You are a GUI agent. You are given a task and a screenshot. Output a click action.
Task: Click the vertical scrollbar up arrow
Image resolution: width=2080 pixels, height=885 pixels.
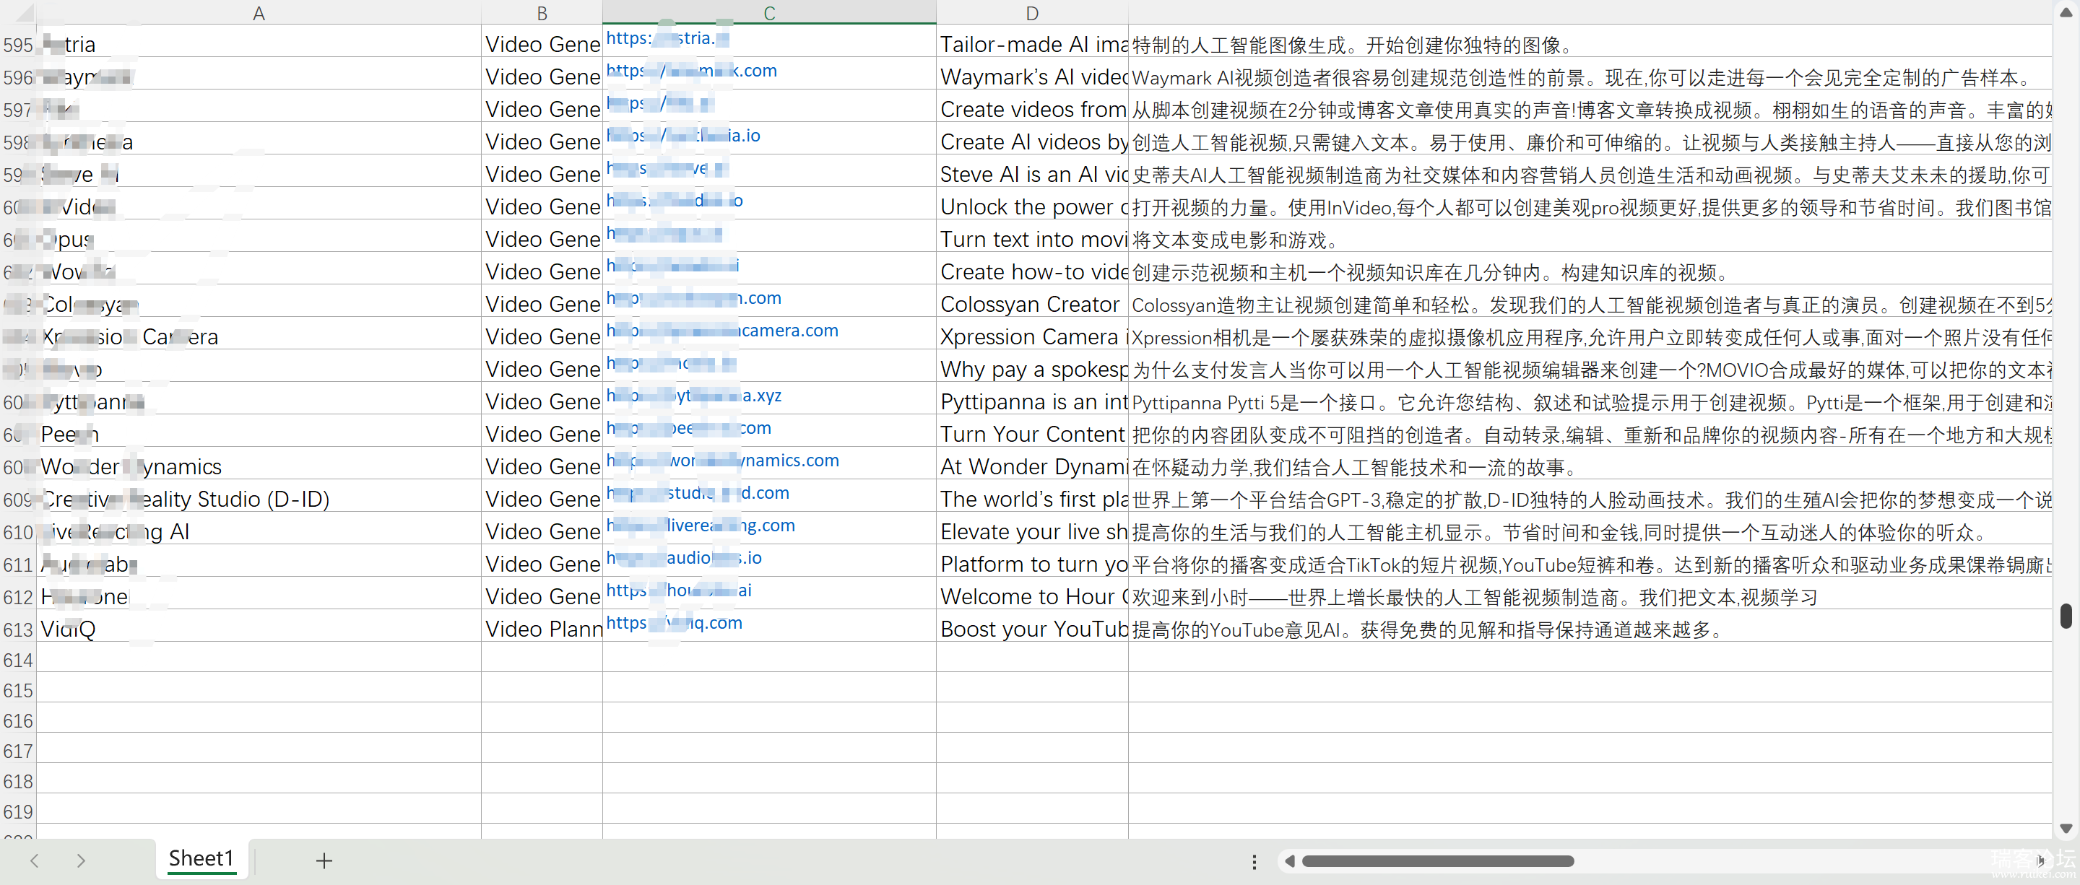coord(2066,12)
